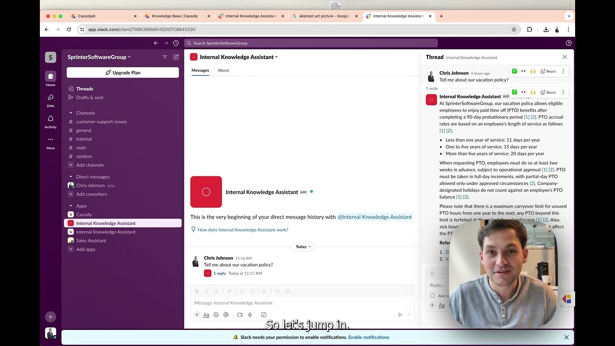Click slash shortcuts icon in composer
Image resolution: width=615 pixels, height=346 pixels.
coord(264,315)
